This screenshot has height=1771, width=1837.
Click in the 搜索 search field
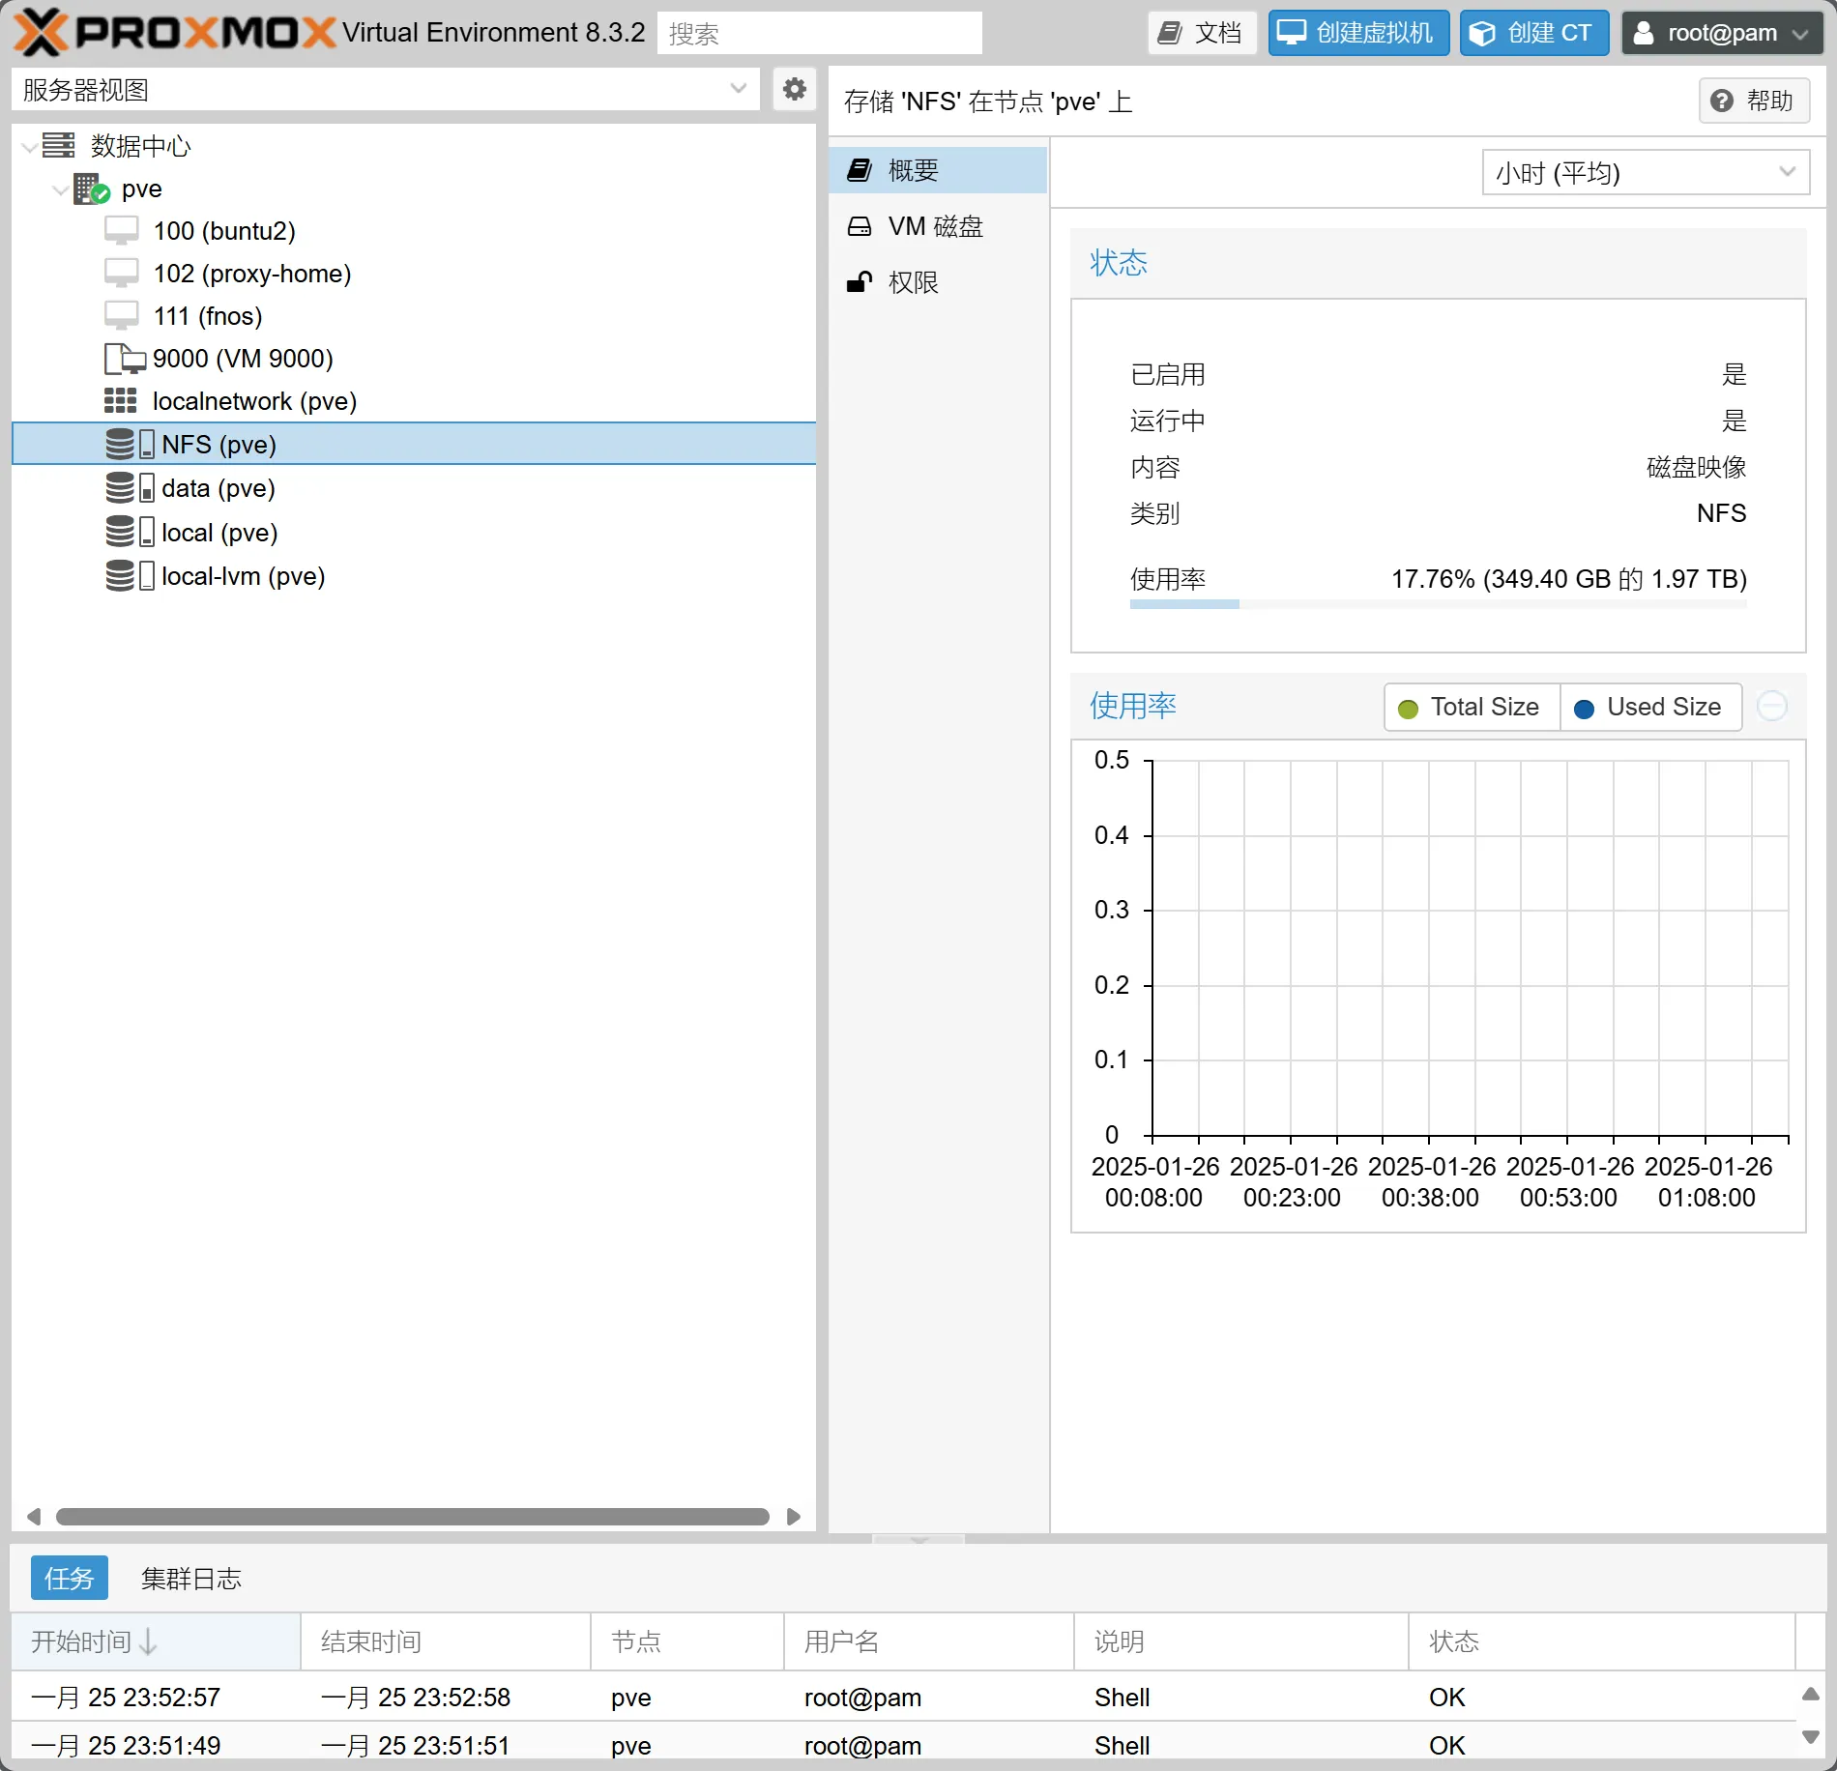point(819,33)
